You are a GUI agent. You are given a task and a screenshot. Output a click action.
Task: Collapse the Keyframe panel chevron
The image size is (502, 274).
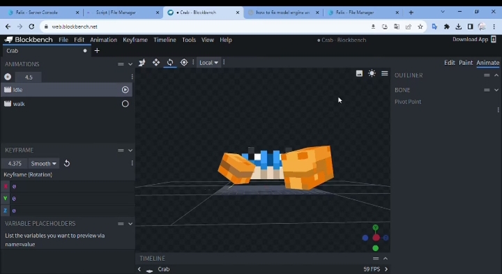(130, 150)
